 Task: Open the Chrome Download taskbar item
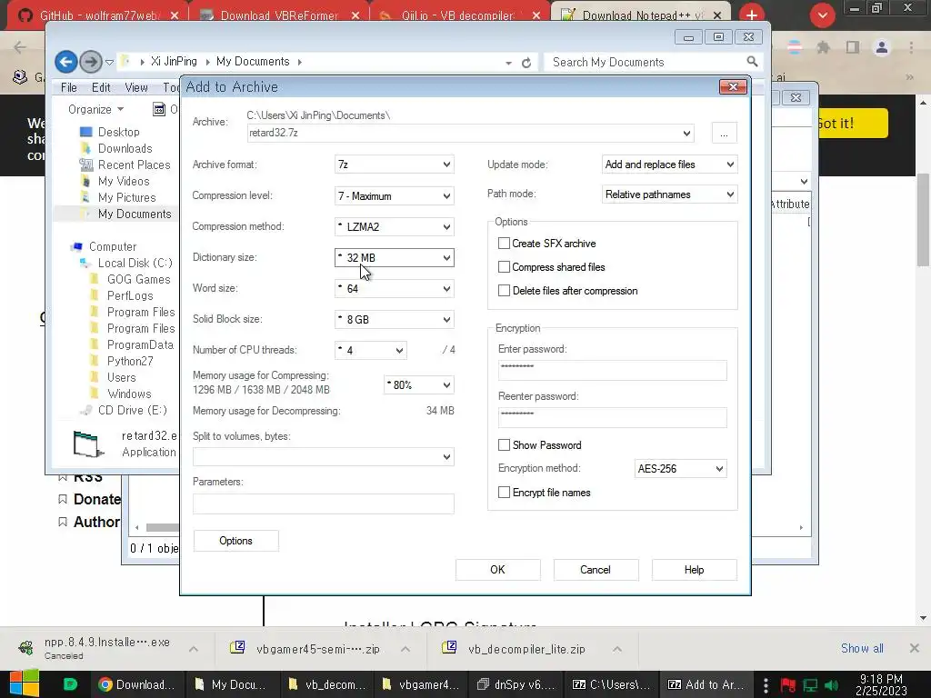[x=137, y=684]
